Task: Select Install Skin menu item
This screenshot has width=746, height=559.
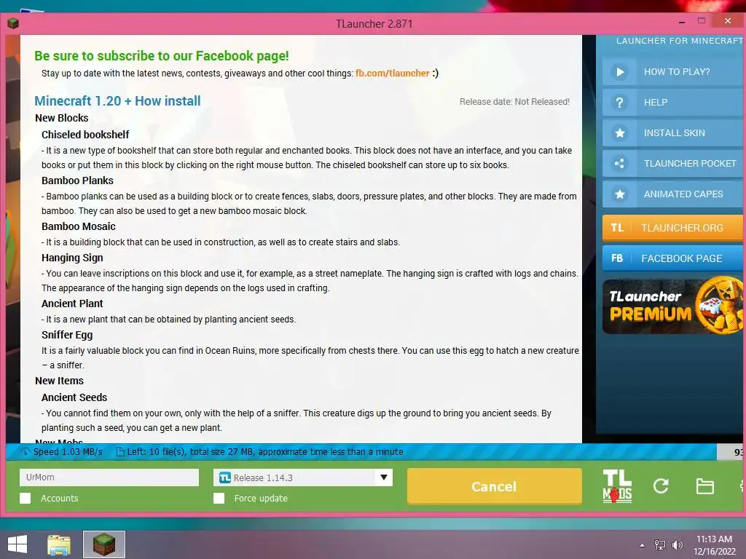Action: 673,133
